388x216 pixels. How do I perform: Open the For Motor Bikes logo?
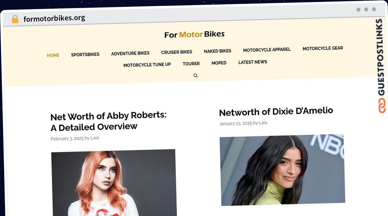pos(194,34)
